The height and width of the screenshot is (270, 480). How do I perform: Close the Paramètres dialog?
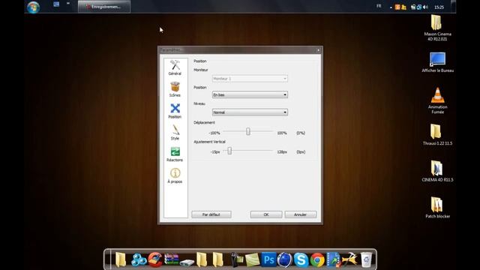(318, 50)
